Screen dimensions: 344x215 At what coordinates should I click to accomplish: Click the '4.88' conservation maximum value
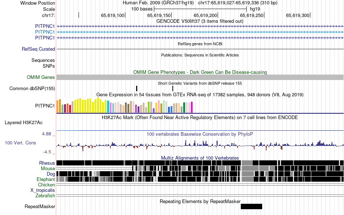point(46,134)
